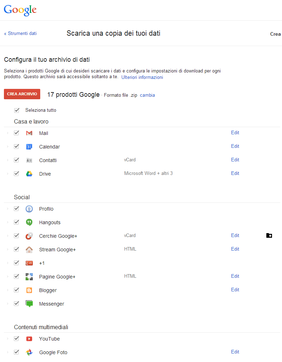Uncheck the Pagine Google+ checkbox

(16, 276)
